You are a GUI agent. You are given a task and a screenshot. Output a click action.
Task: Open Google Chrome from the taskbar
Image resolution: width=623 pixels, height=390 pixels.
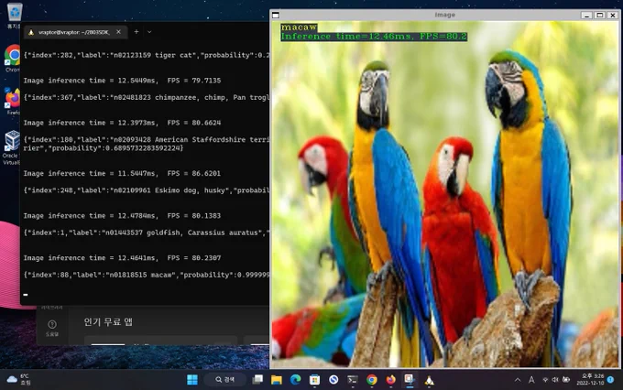point(371,380)
